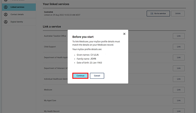Open Linked services in sidebar
196x113 pixels.
pyautogui.click(x=19, y=7)
